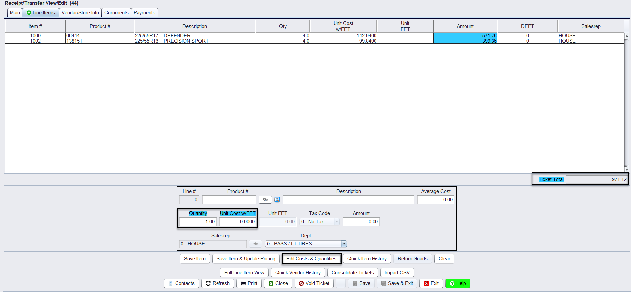
Task: Click the Close ticket button
Action: tap(278, 283)
